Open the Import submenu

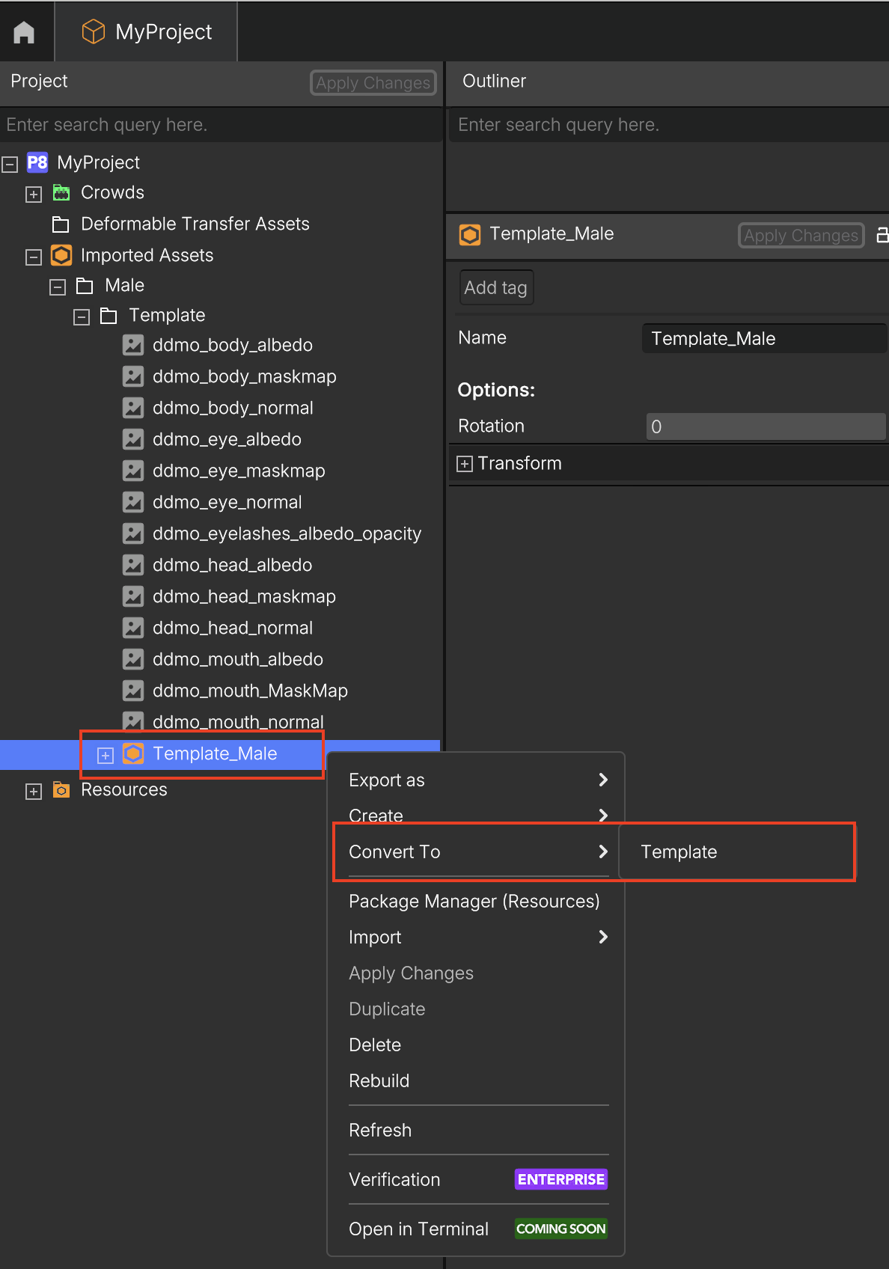coord(478,937)
